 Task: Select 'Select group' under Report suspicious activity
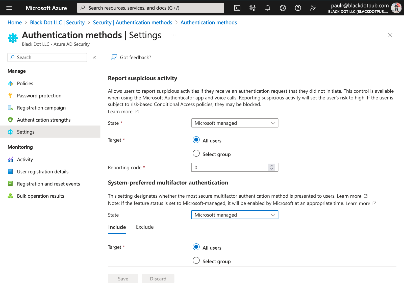196,153
